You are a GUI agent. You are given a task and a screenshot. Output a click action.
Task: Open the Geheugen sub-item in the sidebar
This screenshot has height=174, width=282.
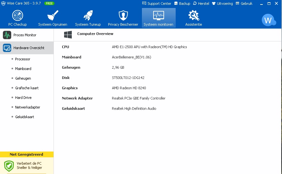[x=23, y=78]
